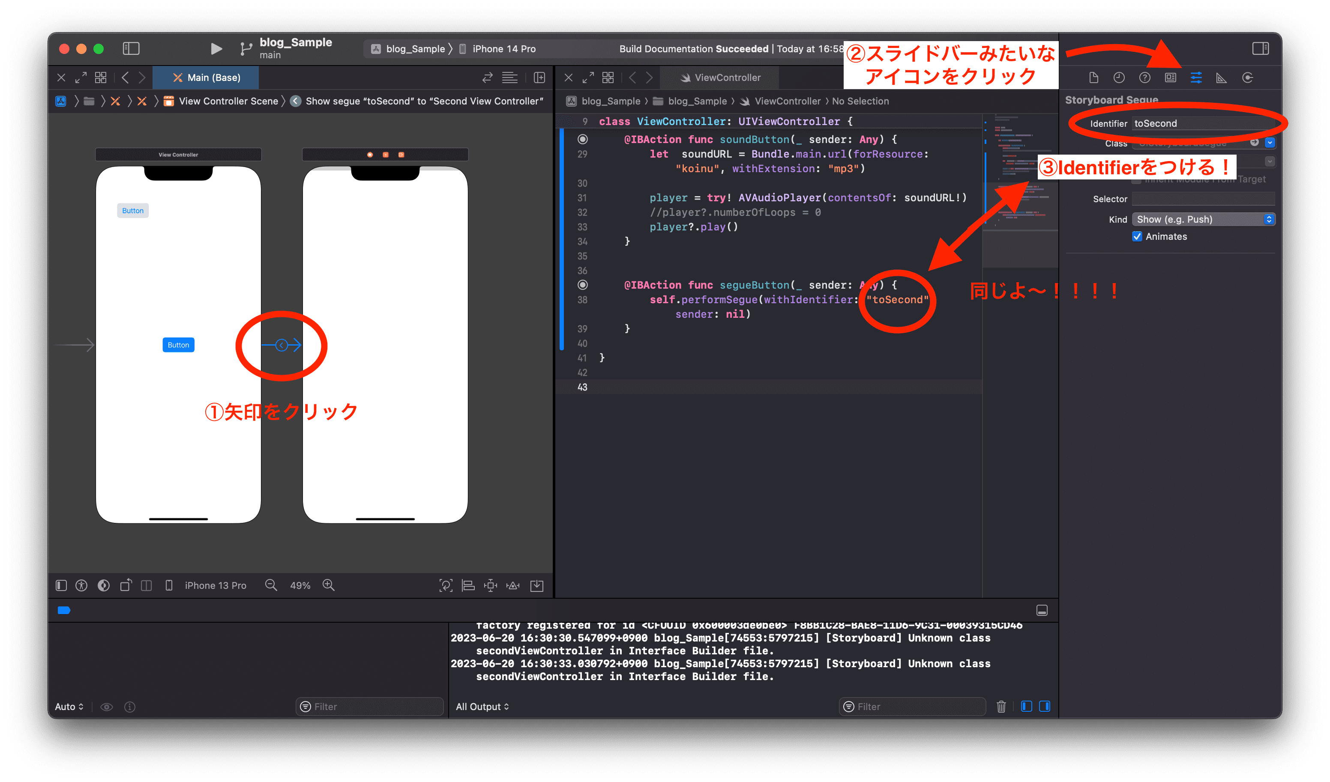Open View Controller Scene breadcrumb menu

[221, 101]
